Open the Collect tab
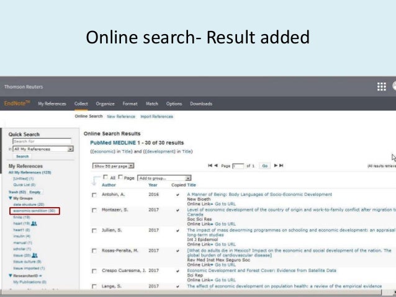This screenshot has width=396, height=297. pos(81,104)
